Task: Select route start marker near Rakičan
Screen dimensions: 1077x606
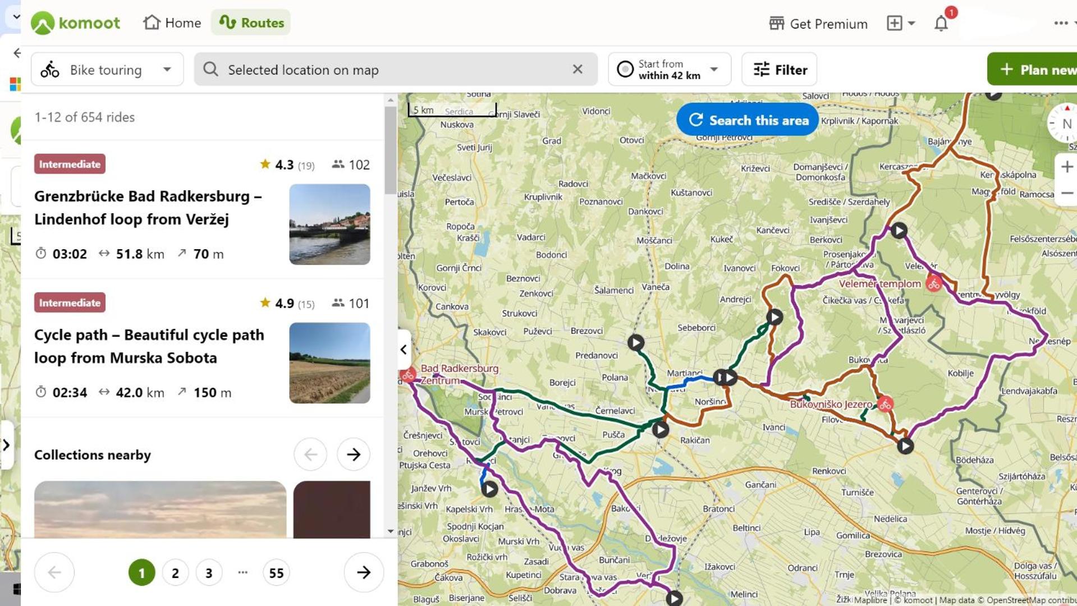Action: pyautogui.click(x=661, y=430)
